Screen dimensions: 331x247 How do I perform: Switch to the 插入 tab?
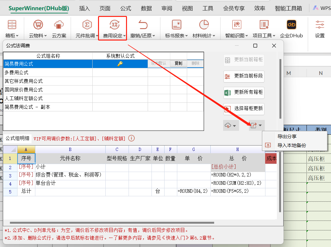84,8
